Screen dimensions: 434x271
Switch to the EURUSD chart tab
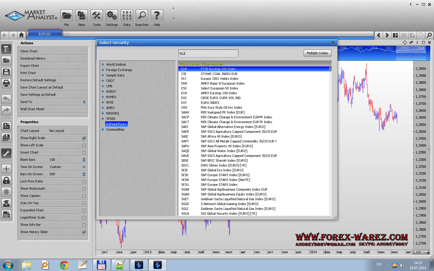pyautogui.click(x=45, y=34)
